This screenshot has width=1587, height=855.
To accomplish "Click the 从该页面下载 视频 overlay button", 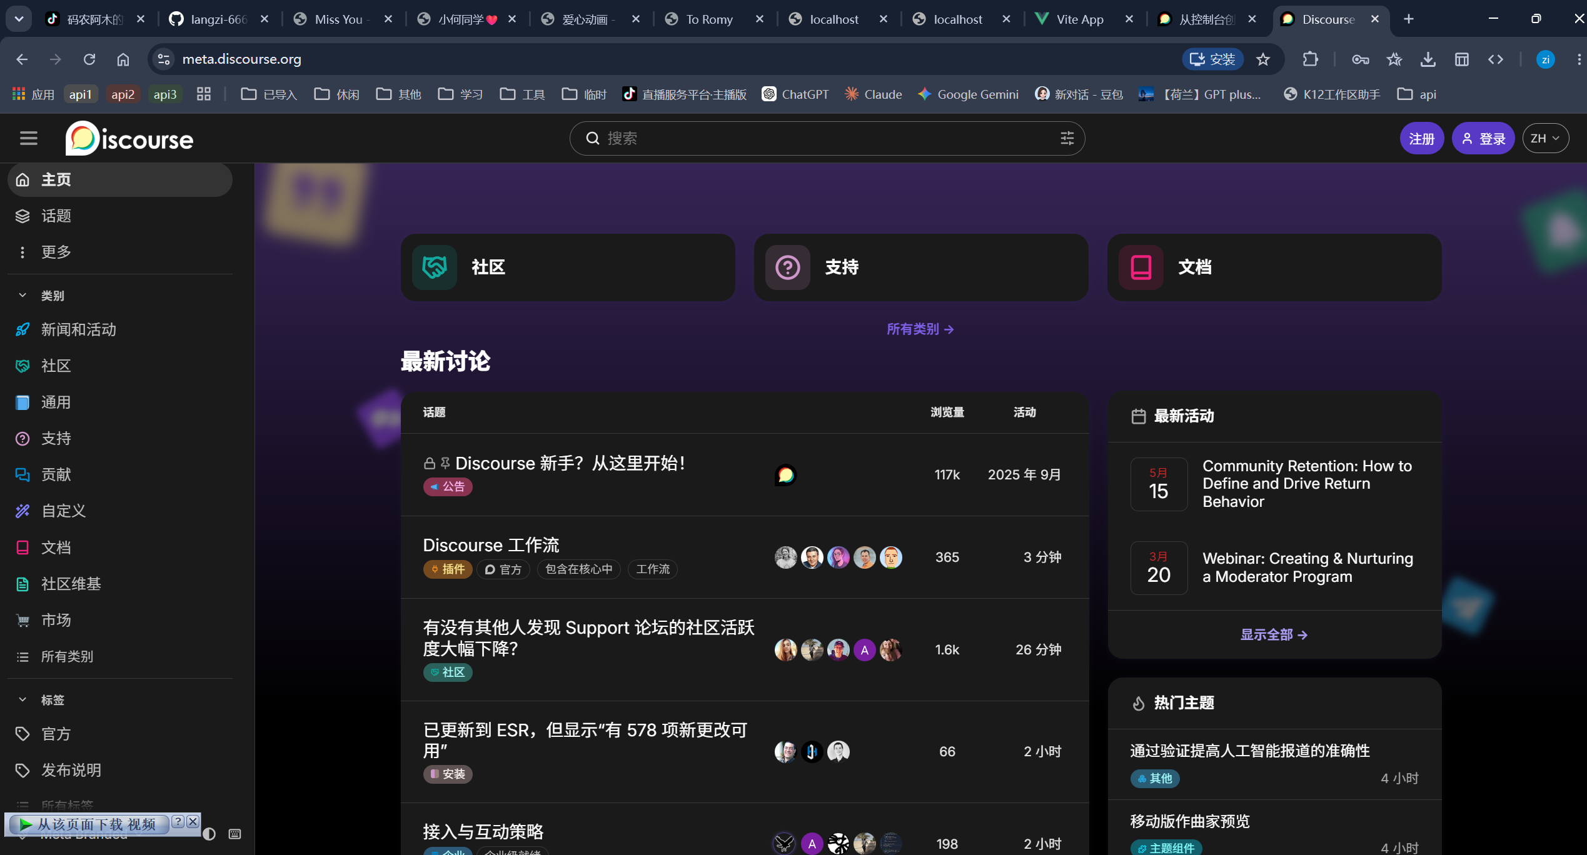I will click(x=91, y=824).
